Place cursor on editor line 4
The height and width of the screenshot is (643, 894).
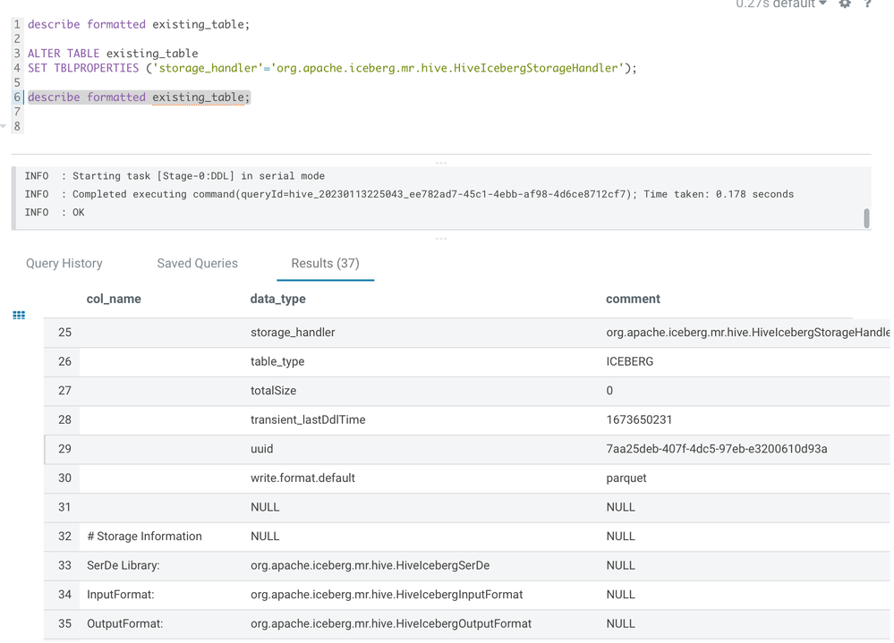click(x=332, y=68)
